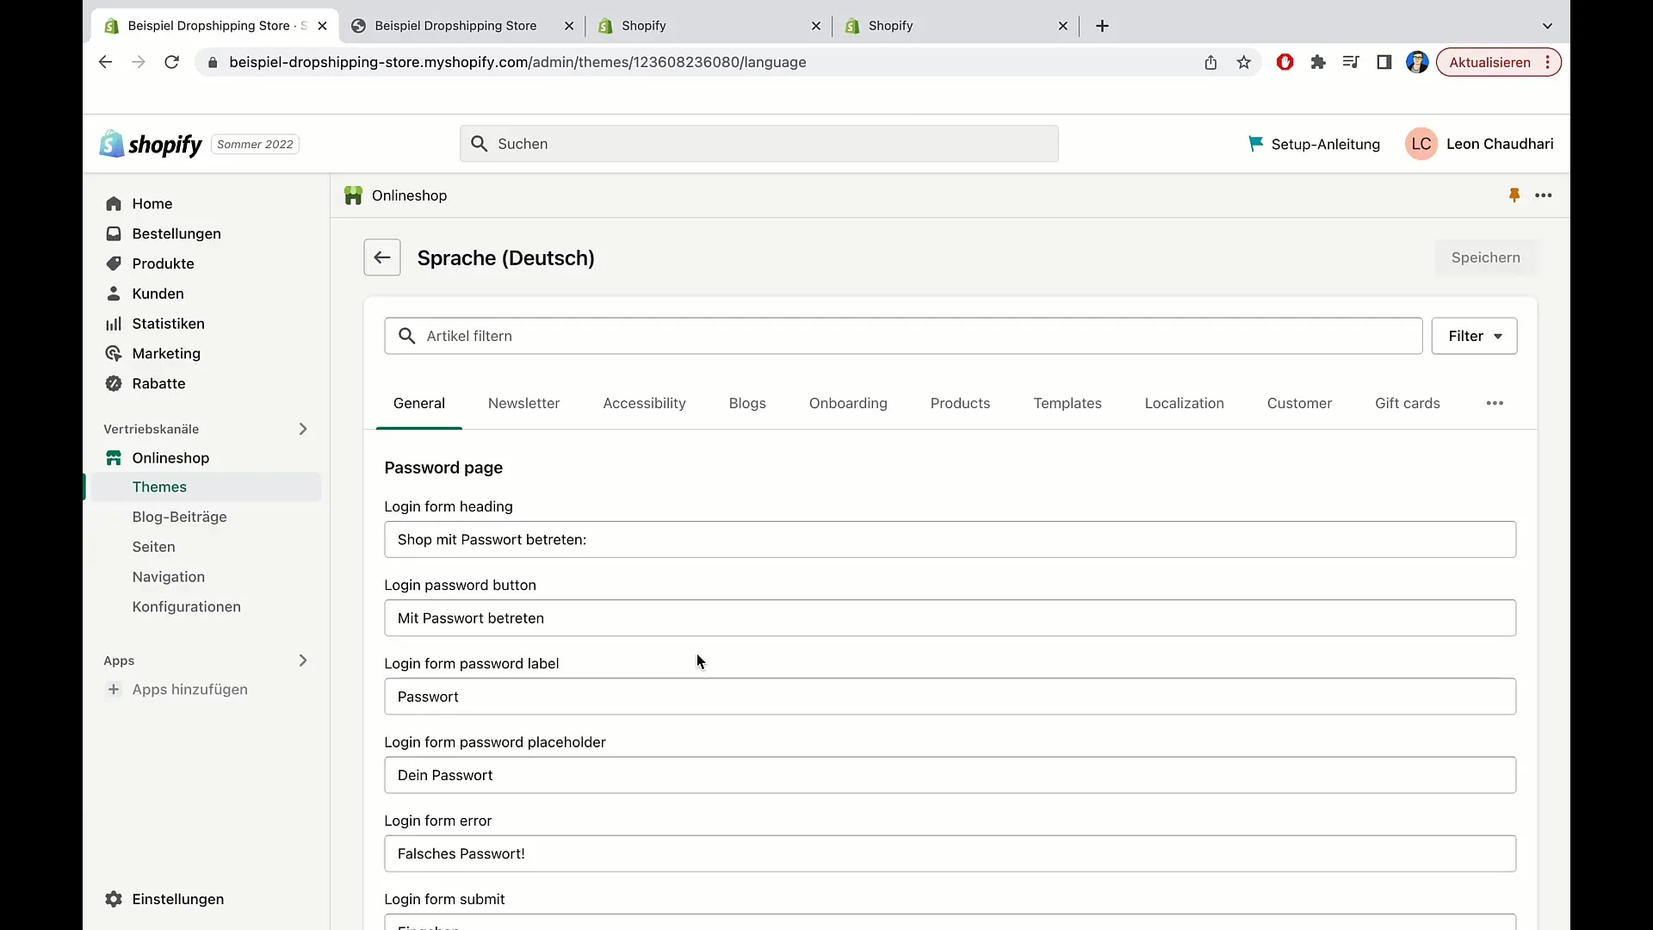Click the Produkte tag icon
1653x930 pixels.
coord(114,263)
